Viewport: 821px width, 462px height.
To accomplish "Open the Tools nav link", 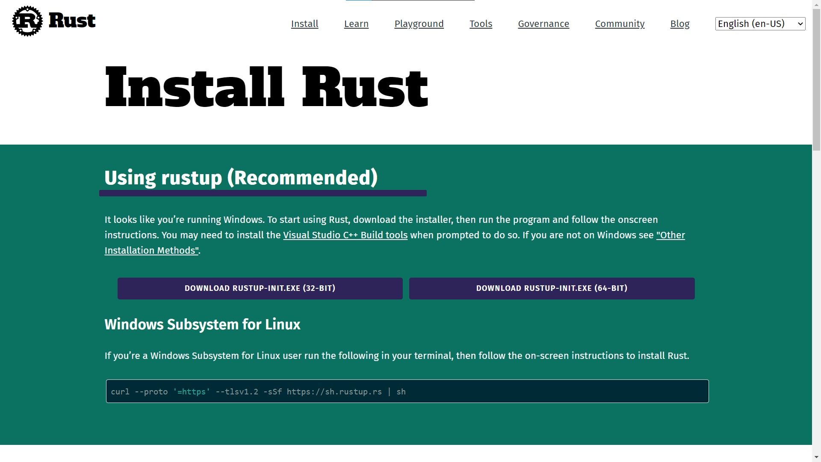I will (481, 24).
